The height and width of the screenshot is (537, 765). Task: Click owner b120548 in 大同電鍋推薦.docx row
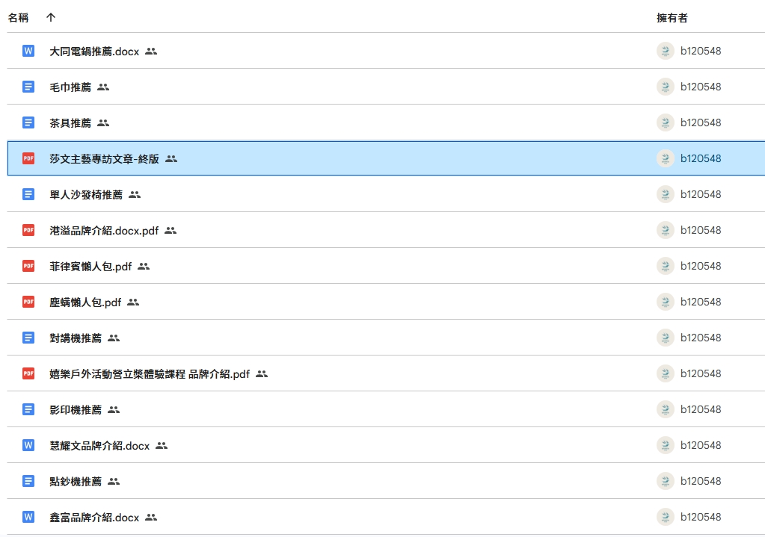pyautogui.click(x=701, y=51)
